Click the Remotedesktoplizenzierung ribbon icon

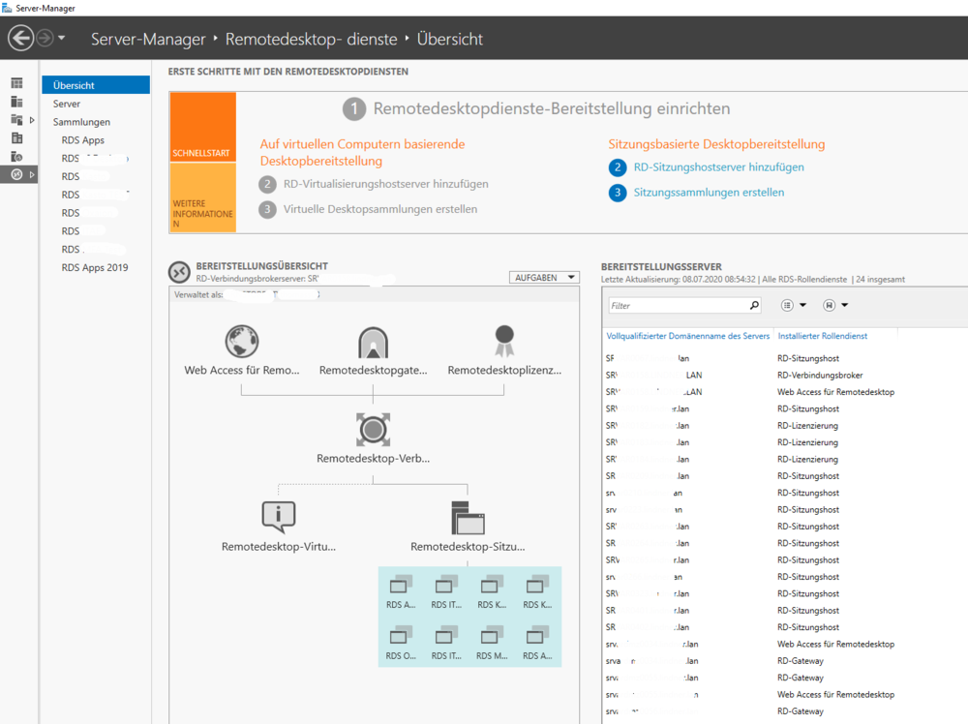(x=503, y=339)
